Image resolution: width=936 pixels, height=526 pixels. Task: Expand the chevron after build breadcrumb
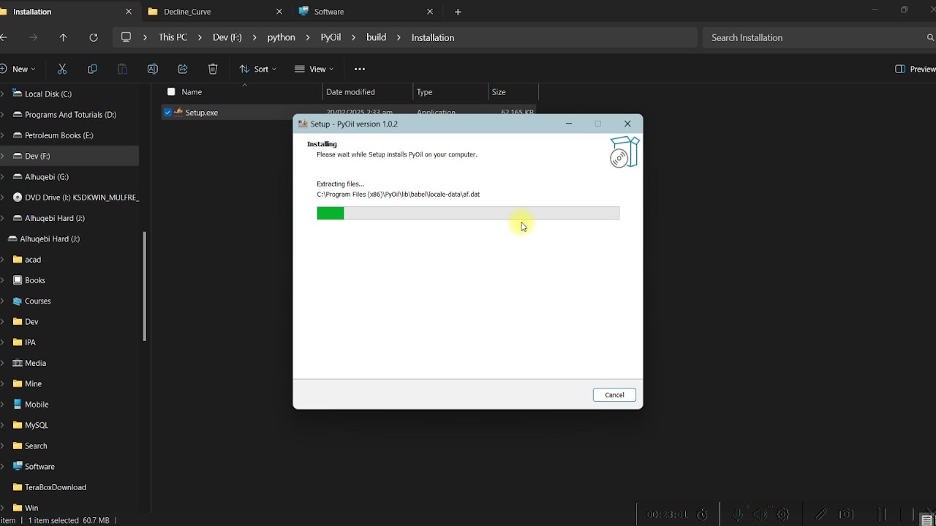tap(399, 37)
